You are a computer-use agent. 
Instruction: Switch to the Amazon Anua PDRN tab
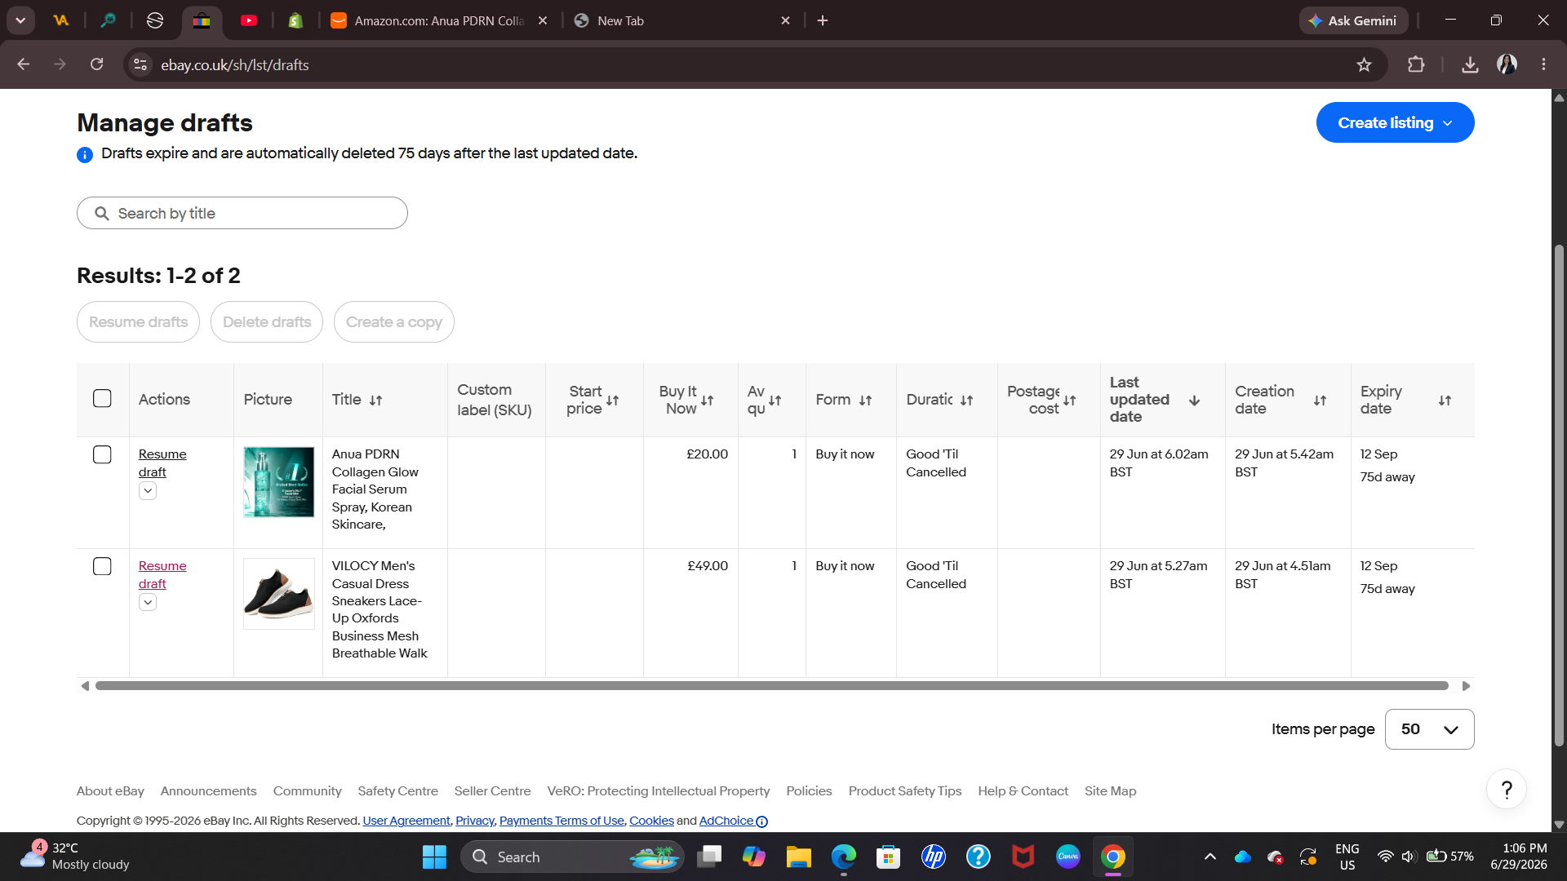[438, 20]
